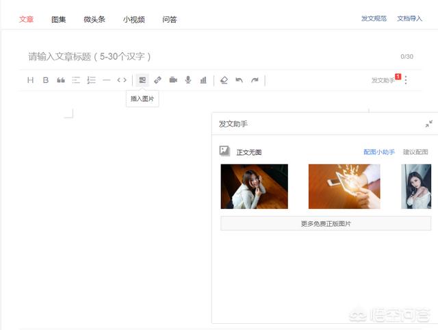Open the 小视频 tab
438x330 pixels.
134,19
